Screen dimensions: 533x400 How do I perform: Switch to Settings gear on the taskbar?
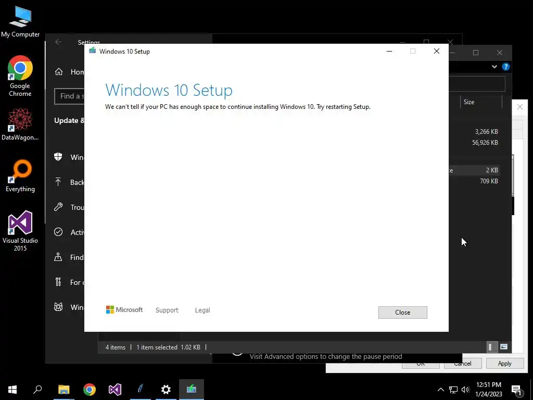pyautogui.click(x=166, y=390)
